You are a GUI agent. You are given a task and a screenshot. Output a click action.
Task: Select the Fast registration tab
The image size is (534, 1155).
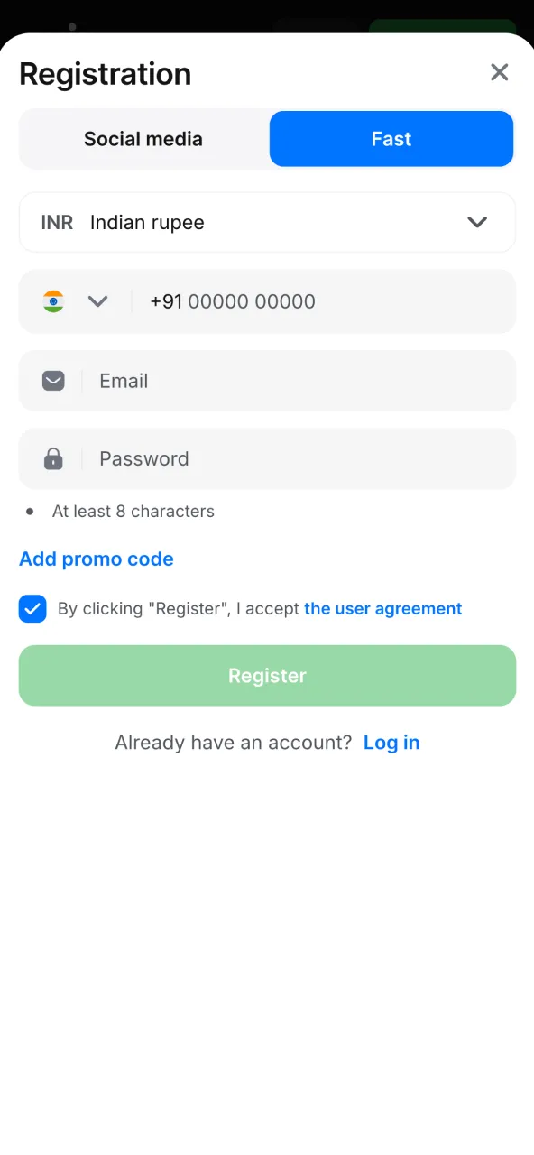coord(391,138)
